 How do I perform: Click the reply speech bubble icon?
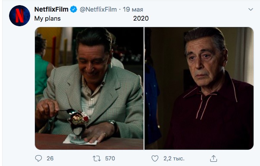38,158
